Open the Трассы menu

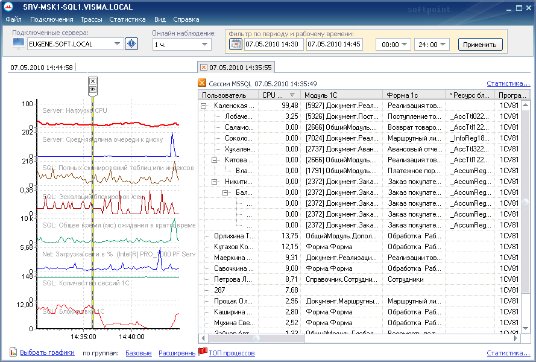pyautogui.click(x=91, y=19)
